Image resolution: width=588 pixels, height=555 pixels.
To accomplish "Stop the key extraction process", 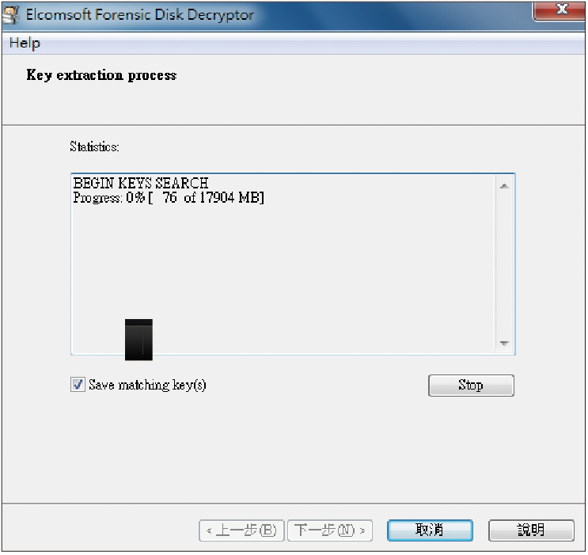I will [x=471, y=385].
